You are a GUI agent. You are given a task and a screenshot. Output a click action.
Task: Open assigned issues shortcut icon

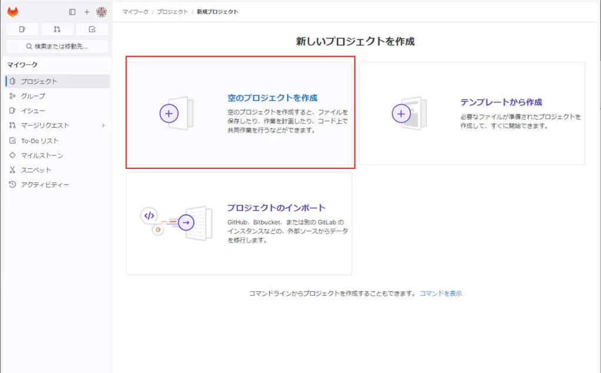(x=22, y=29)
